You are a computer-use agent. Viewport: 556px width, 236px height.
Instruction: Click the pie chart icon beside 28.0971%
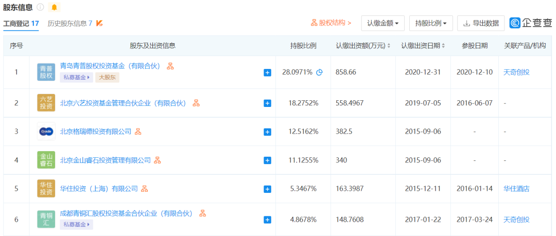[319, 72]
